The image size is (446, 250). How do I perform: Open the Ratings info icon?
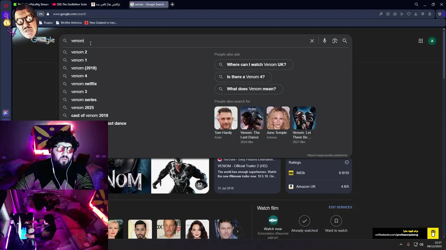[347, 162]
